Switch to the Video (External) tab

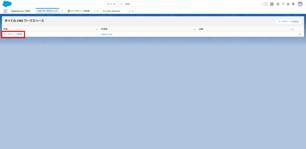[x=113, y=11]
